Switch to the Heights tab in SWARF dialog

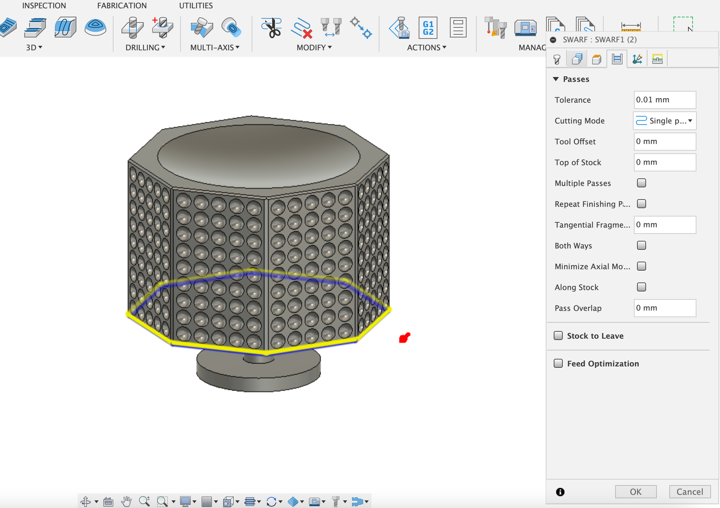pyautogui.click(x=597, y=58)
